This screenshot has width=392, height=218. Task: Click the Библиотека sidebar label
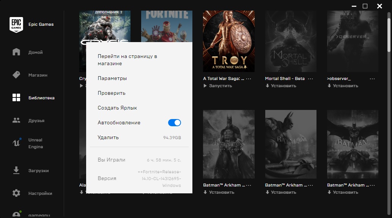(41, 98)
